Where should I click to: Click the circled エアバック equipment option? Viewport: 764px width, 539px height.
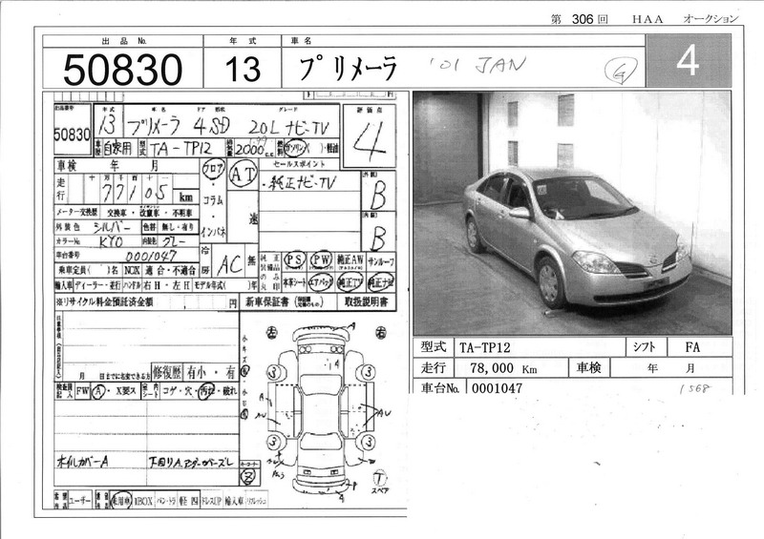[321, 282]
